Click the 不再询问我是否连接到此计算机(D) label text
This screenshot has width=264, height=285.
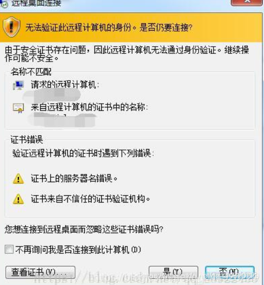[x=78, y=250]
